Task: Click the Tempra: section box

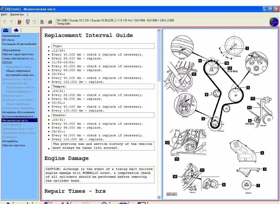Action: [x=103, y=86]
